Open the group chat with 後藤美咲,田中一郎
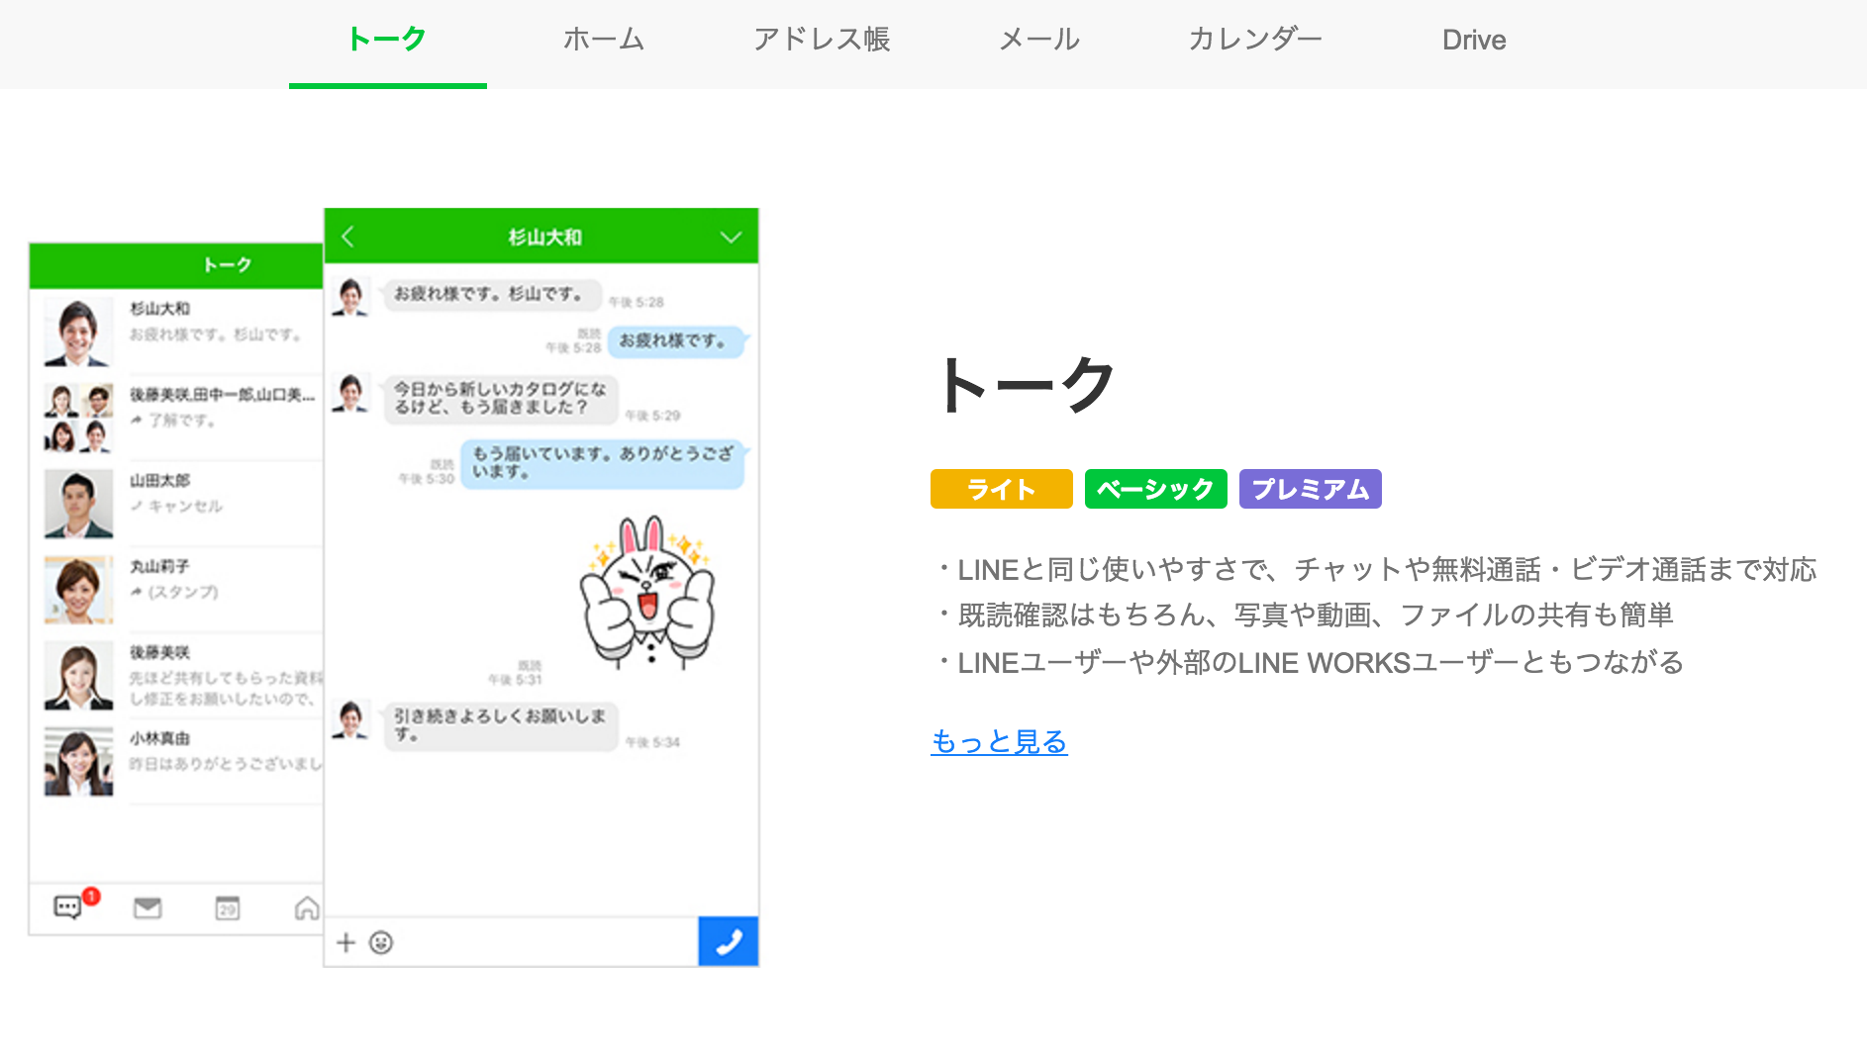Image resolution: width=1867 pixels, height=1043 pixels. (x=177, y=417)
